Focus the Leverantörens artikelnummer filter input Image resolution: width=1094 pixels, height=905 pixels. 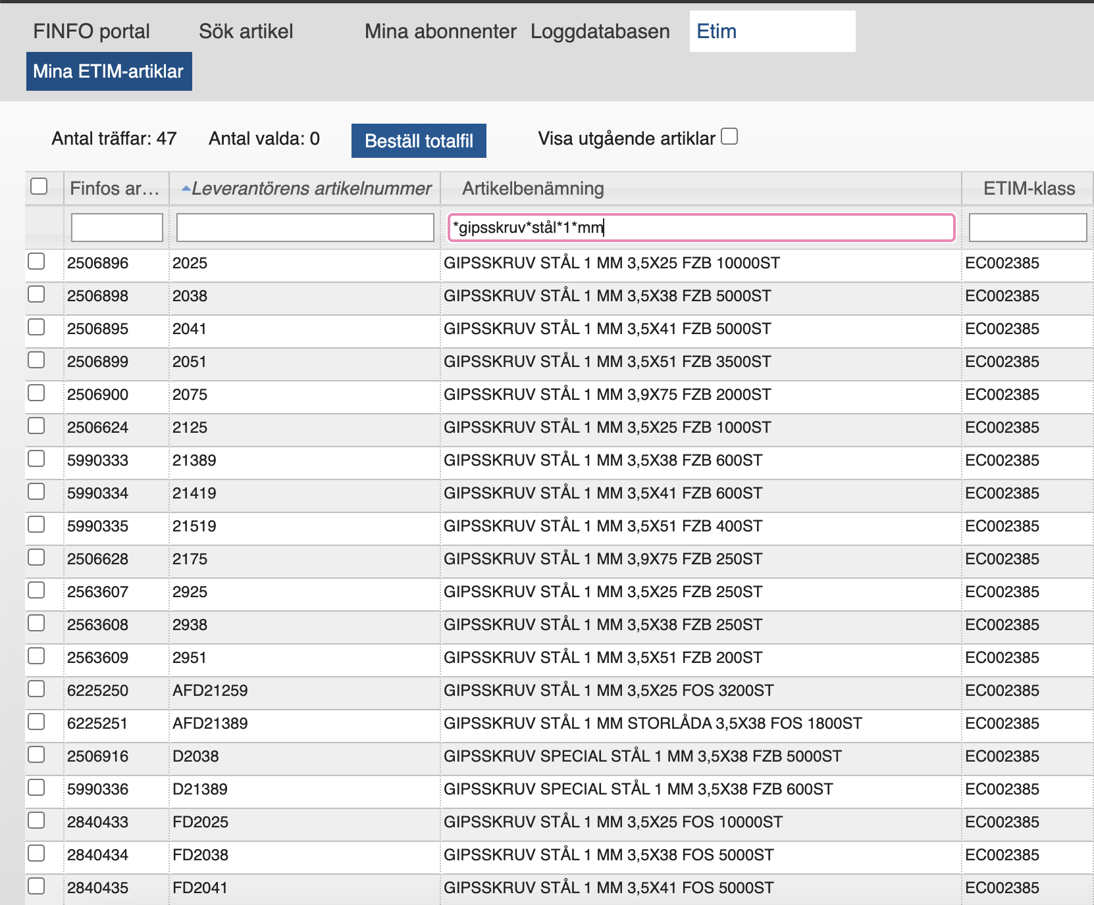(x=305, y=228)
